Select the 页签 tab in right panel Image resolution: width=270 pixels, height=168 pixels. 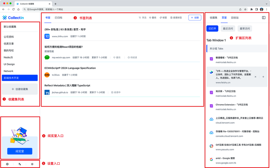pyautogui.click(x=224, y=18)
